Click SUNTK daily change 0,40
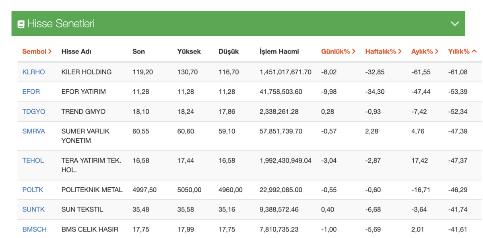The height and width of the screenshot is (238, 483). tap(328, 209)
